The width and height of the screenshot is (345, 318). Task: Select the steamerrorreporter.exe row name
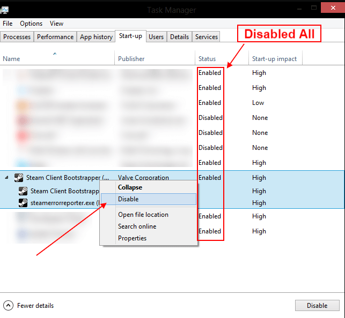click(65, 203)
